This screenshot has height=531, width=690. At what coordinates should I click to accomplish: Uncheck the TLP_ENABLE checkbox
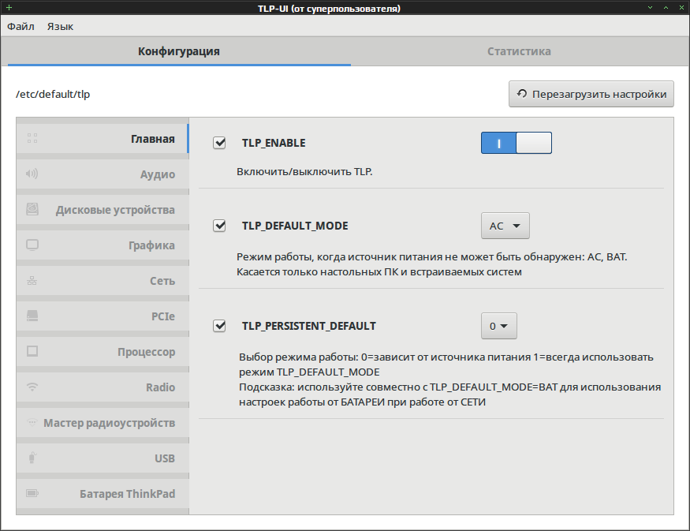219,143
